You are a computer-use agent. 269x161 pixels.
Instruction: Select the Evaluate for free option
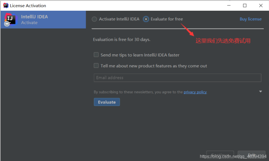(x=146, y=19)
